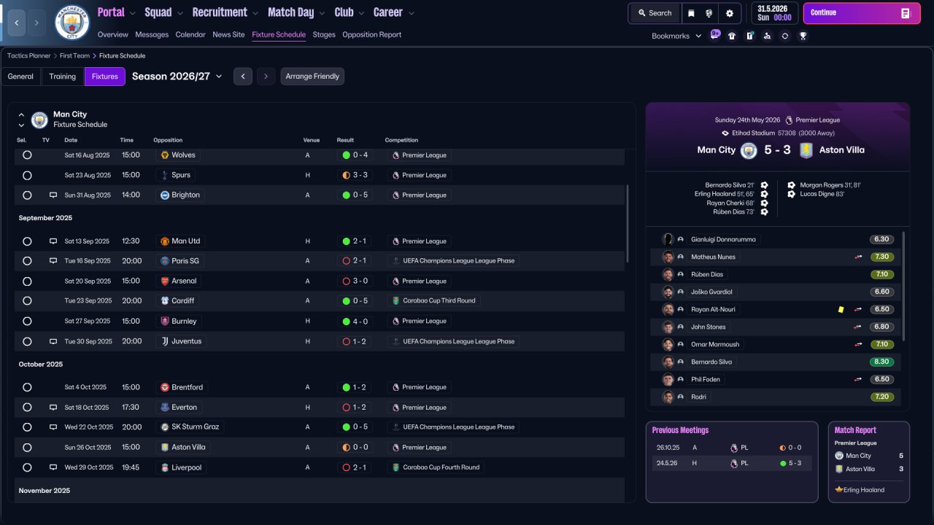Open the world globe icon in top bar
934x525 pixels.
tap(709, 13)
